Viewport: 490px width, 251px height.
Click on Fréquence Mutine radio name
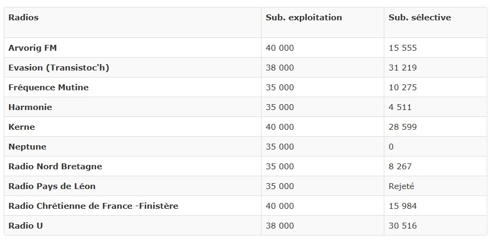point(49,88)
